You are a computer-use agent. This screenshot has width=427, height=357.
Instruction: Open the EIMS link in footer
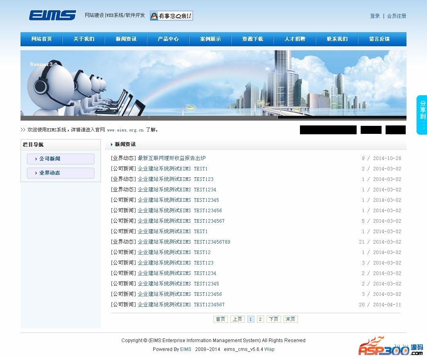click(x=186, y=349)
